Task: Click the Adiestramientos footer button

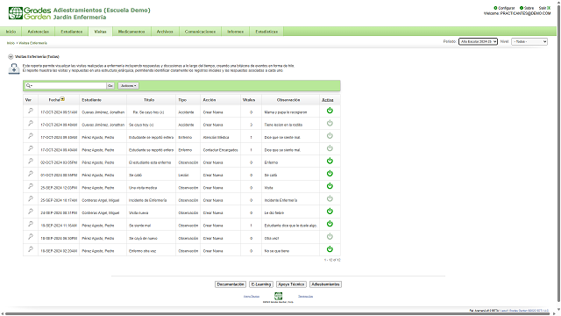Action: [x=325, y=284]
